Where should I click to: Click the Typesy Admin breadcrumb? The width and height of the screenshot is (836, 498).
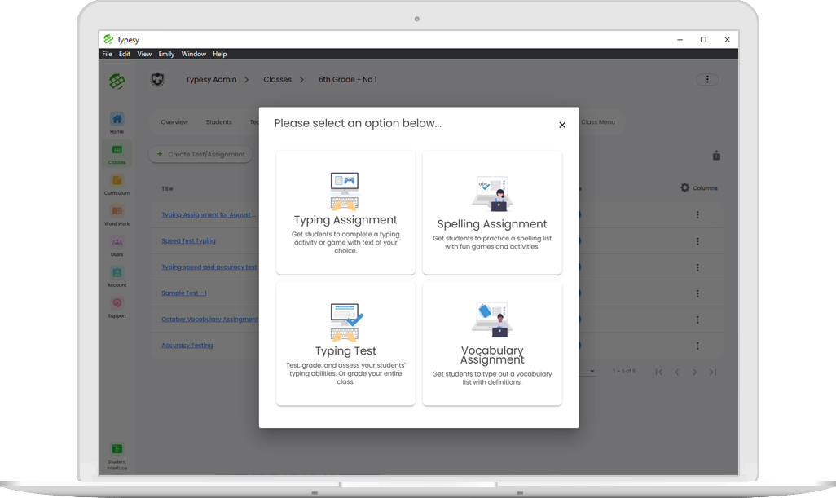pyautogui.click(x=211, y=79)
